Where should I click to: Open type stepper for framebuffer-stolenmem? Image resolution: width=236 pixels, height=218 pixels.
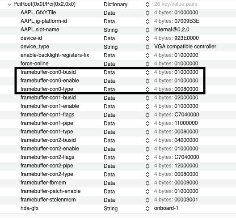(x=147, y=200)
